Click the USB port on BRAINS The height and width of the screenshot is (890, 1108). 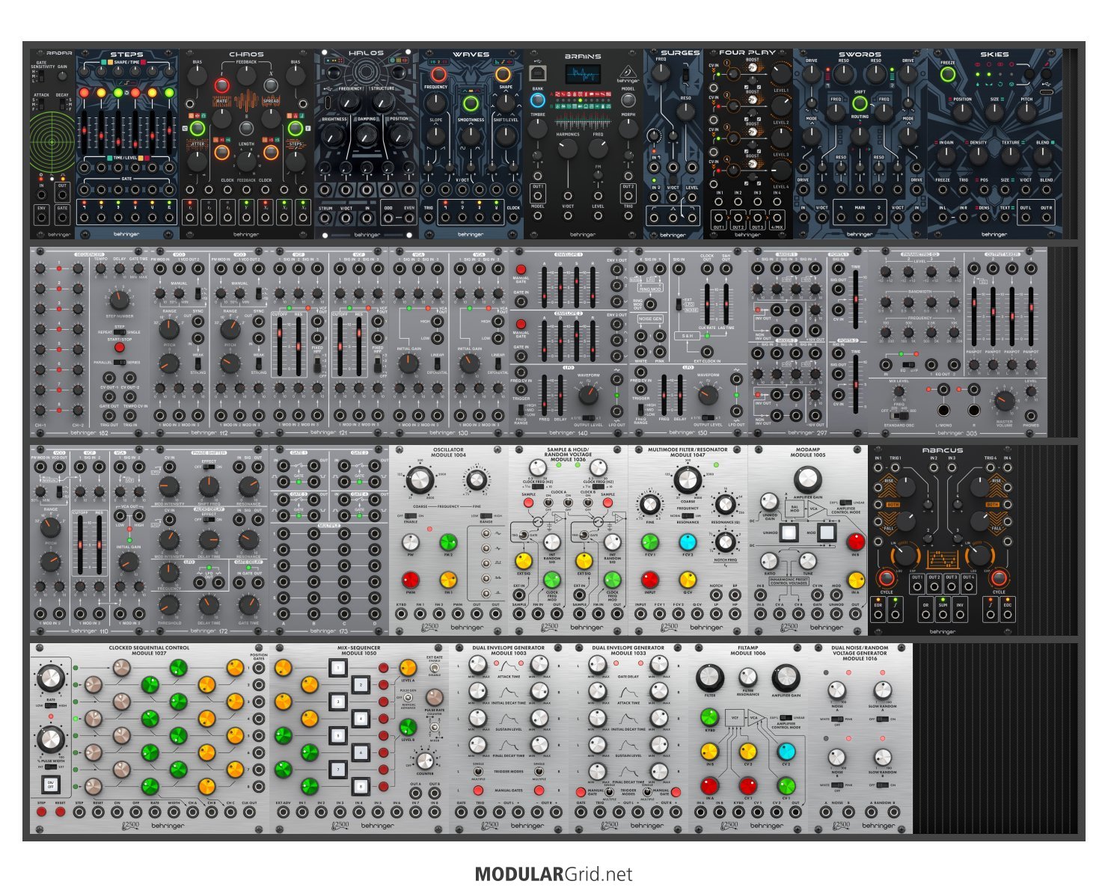click(537, 72)
